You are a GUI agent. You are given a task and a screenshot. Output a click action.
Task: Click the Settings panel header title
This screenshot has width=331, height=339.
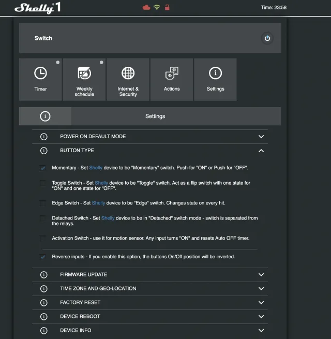(155, 116)
